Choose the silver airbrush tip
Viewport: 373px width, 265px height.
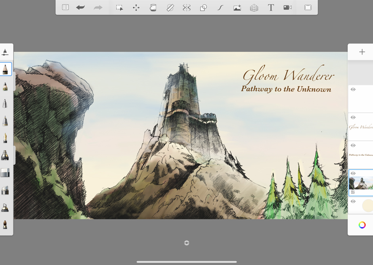[x=5, y=104]
